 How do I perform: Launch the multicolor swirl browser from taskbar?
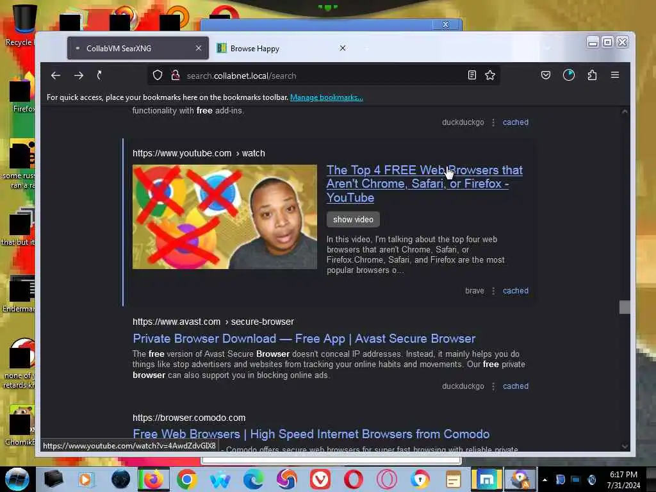286,479
